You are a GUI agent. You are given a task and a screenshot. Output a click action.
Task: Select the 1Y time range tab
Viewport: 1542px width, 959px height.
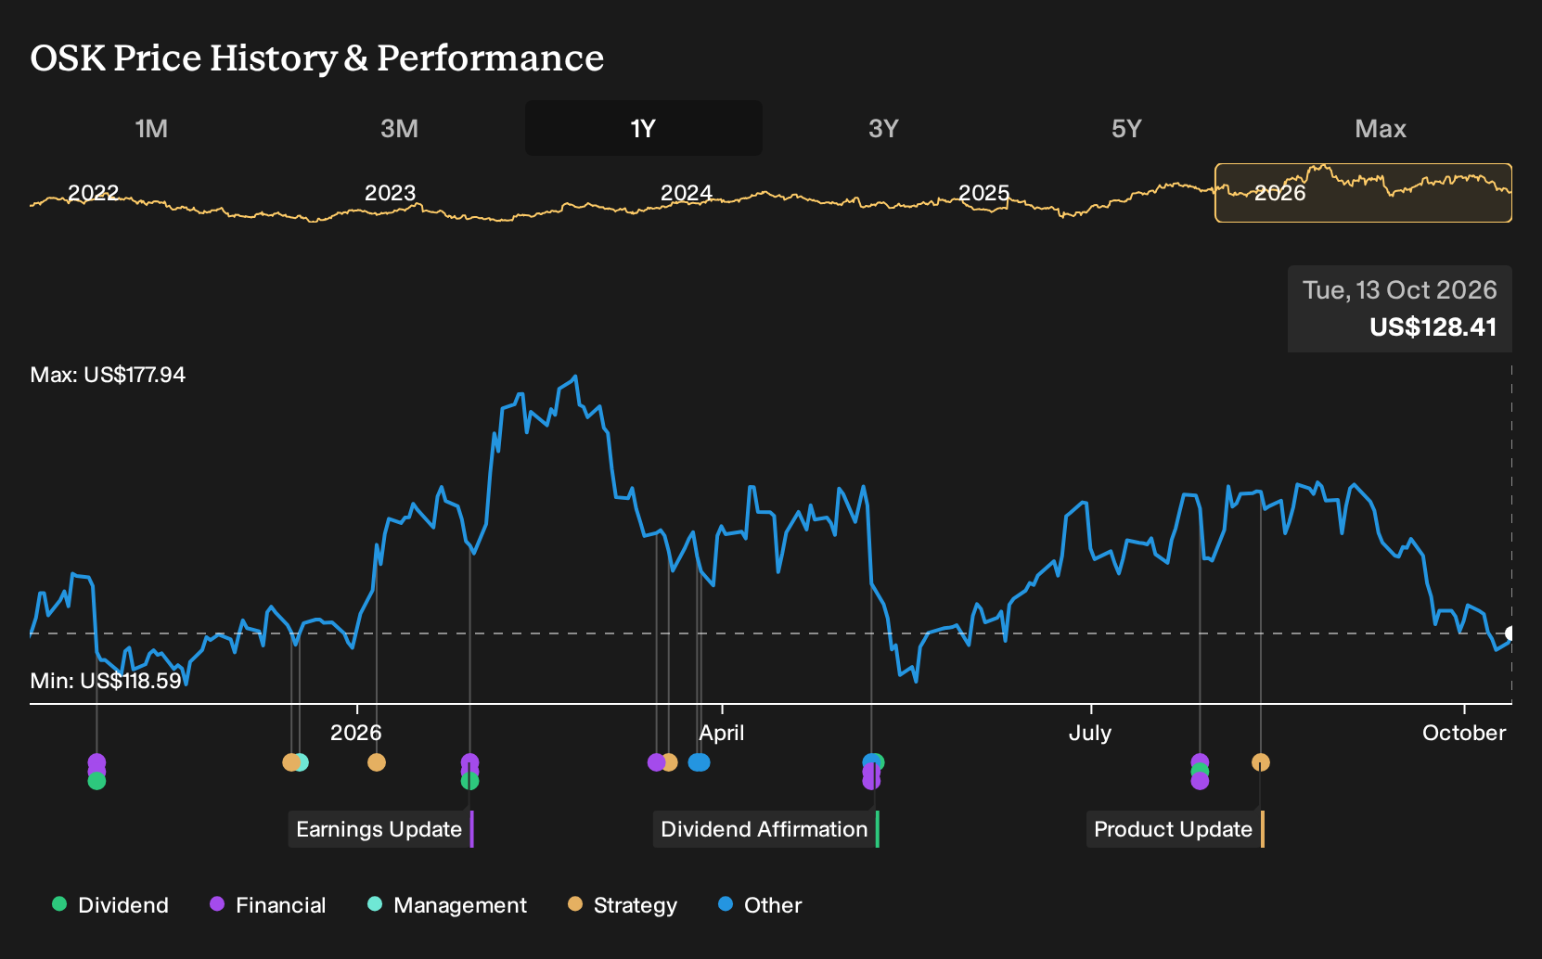pyautogui.click(x=644, y=128)
